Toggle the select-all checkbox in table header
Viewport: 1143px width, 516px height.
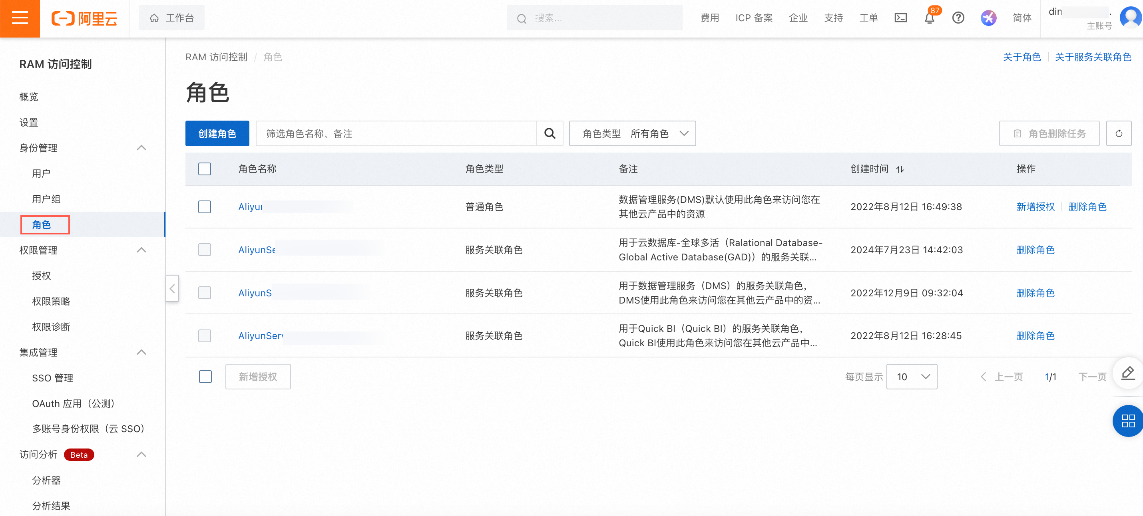205,169
